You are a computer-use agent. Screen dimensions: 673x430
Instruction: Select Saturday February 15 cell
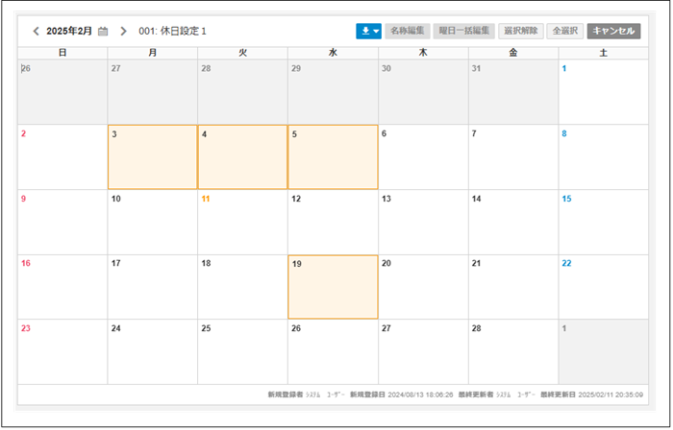click(x=604, y=223)
